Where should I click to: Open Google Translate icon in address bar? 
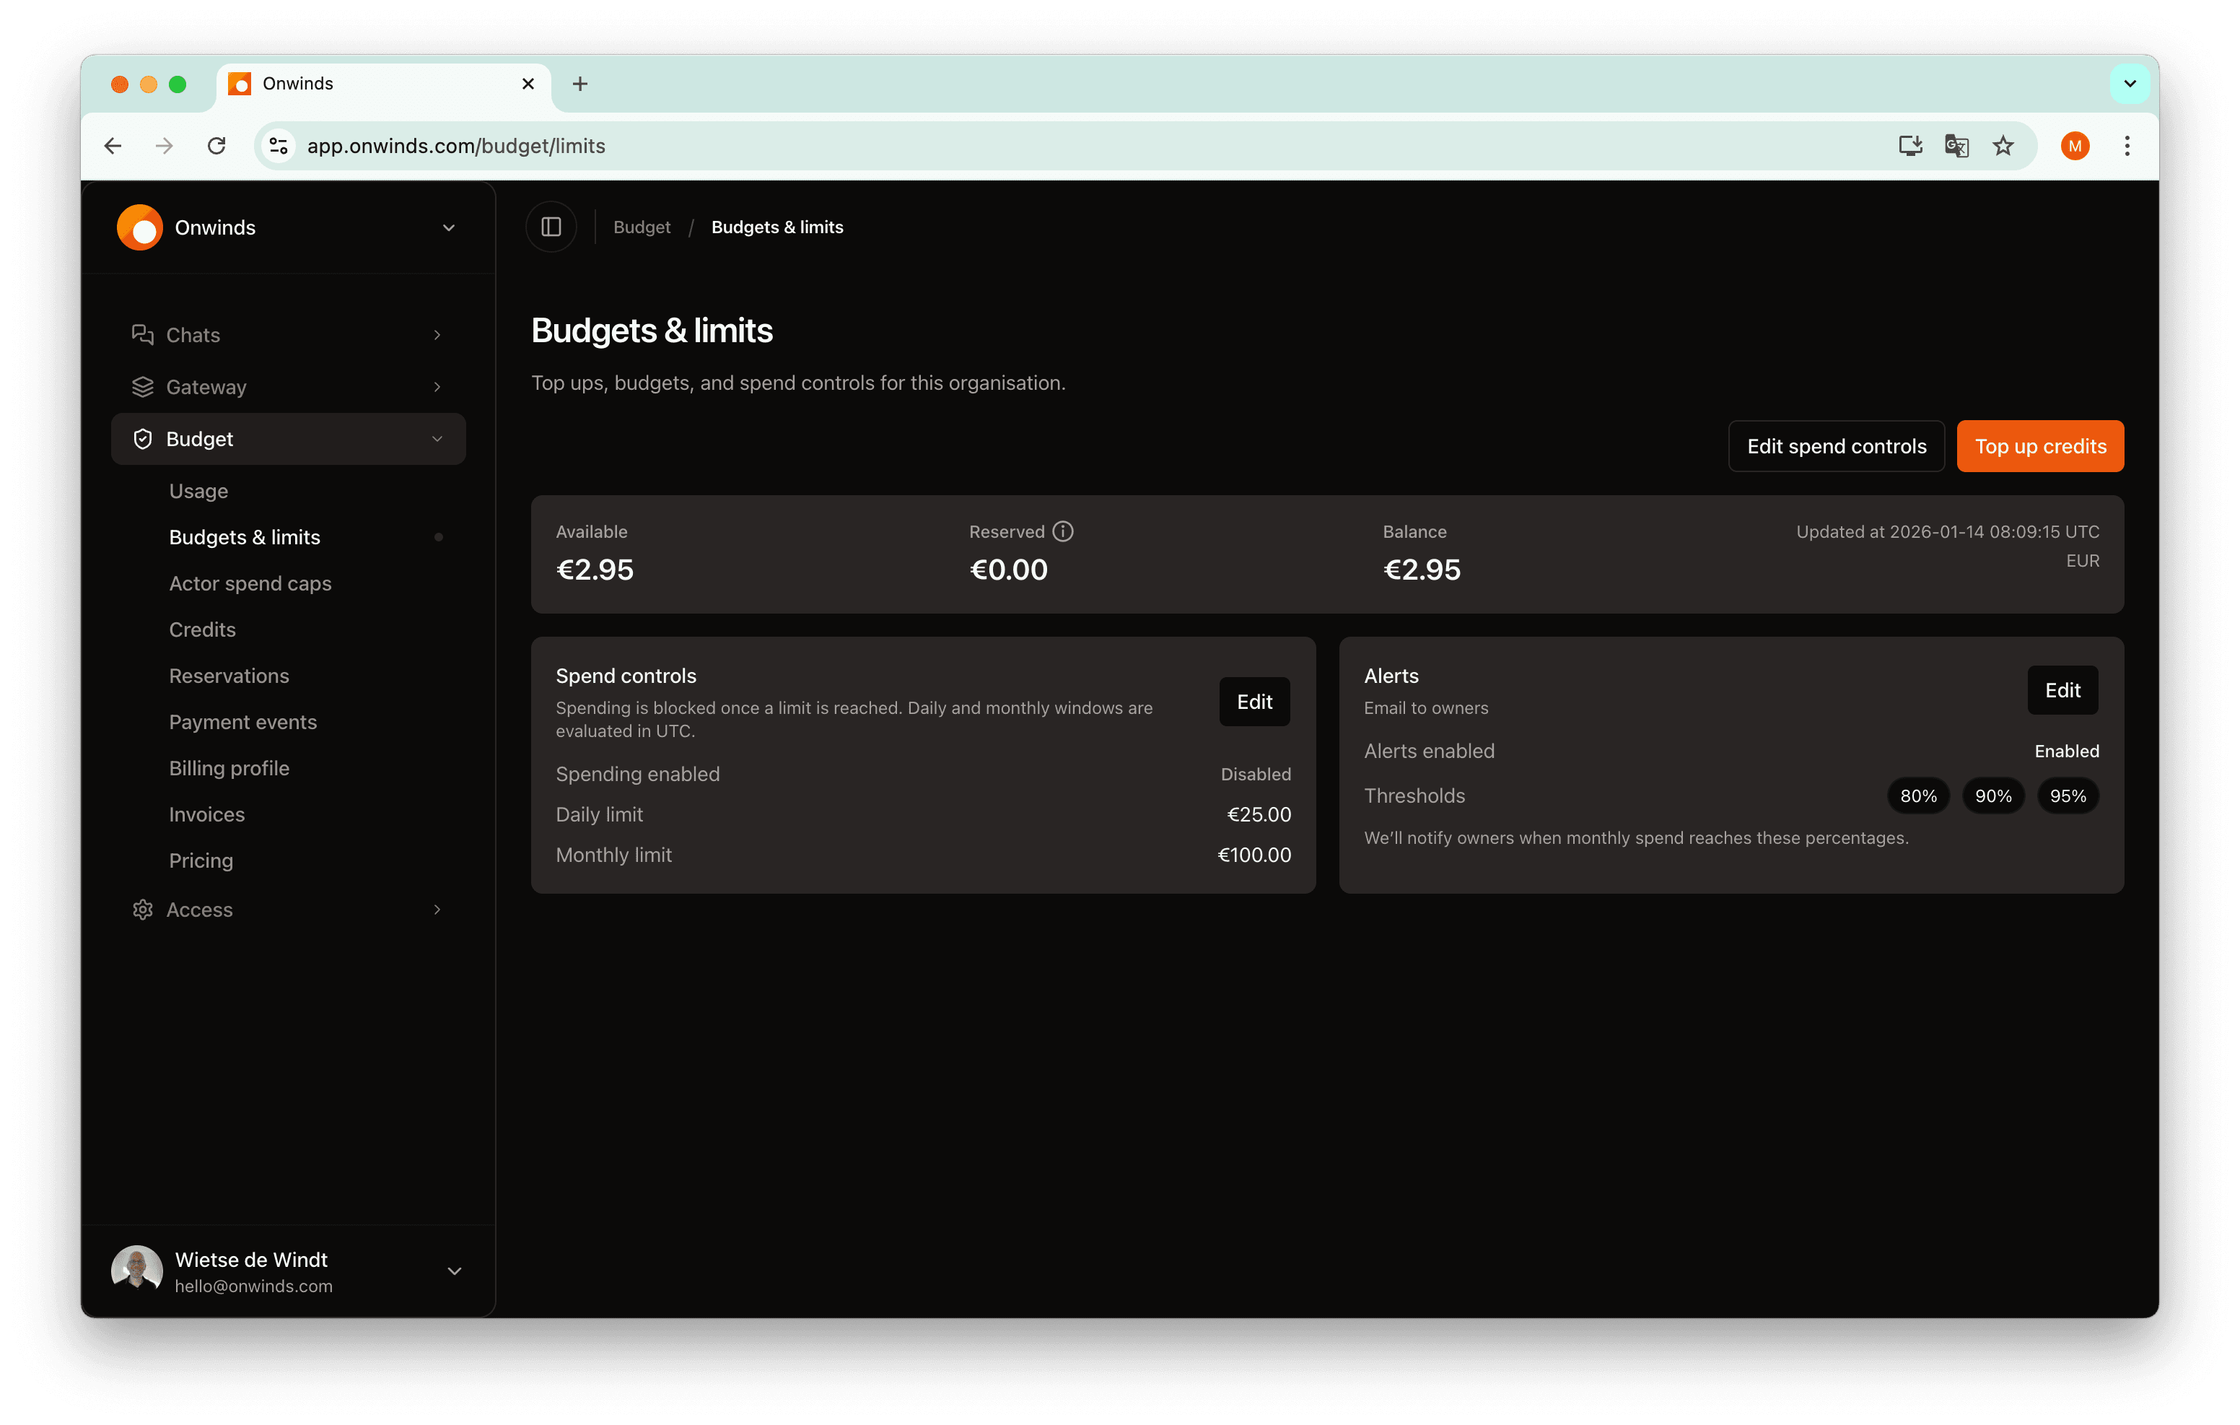click(1956, 146)
